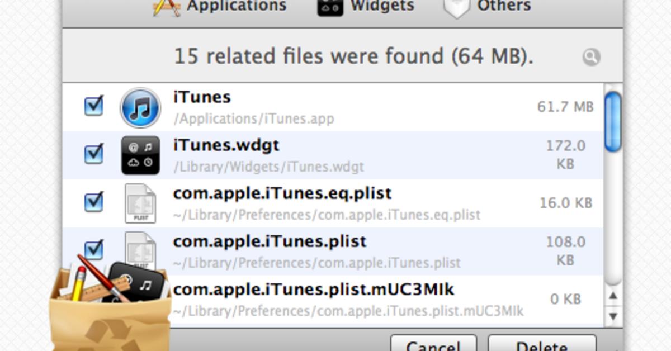Screen dimensions: 671x351
Task: Click the blue iTunes app icon
Action: click(140, 107)
